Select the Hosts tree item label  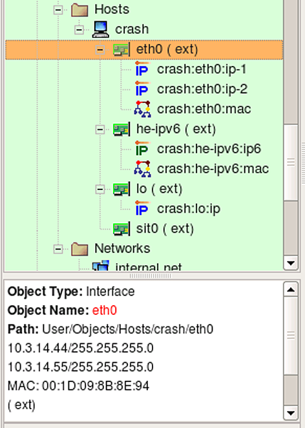pos(112,10)
